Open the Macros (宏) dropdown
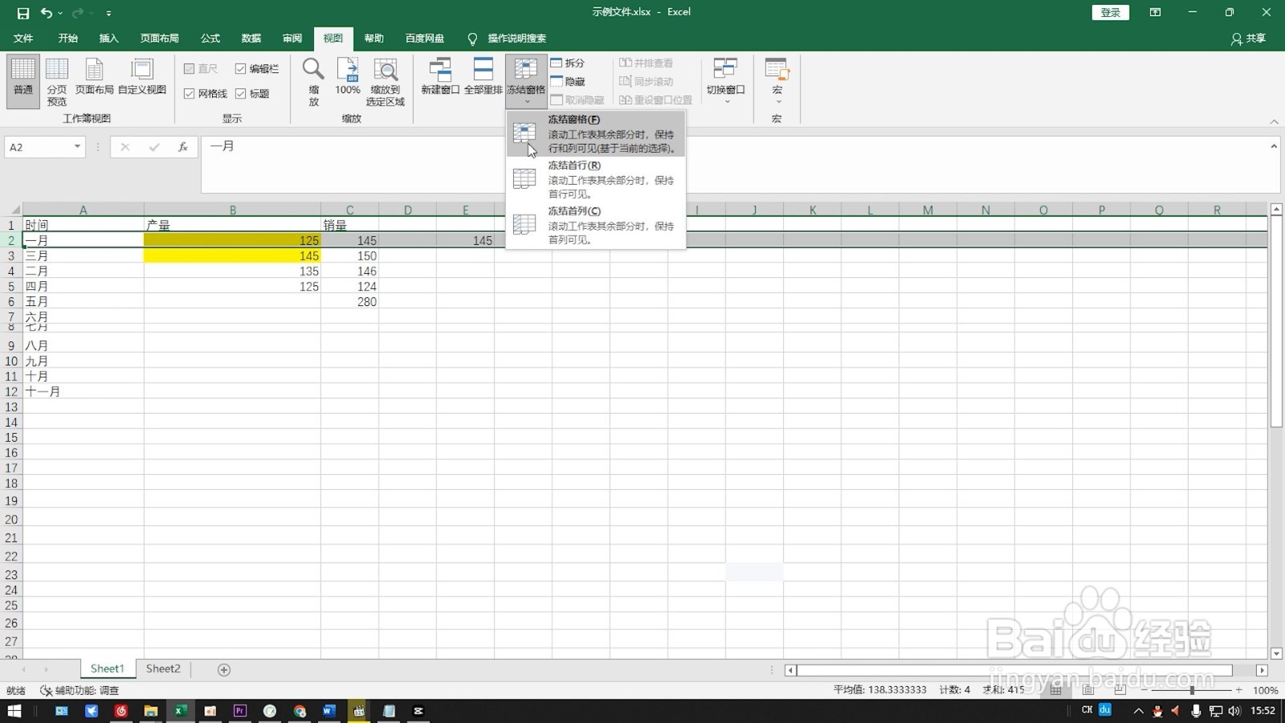 777,81
